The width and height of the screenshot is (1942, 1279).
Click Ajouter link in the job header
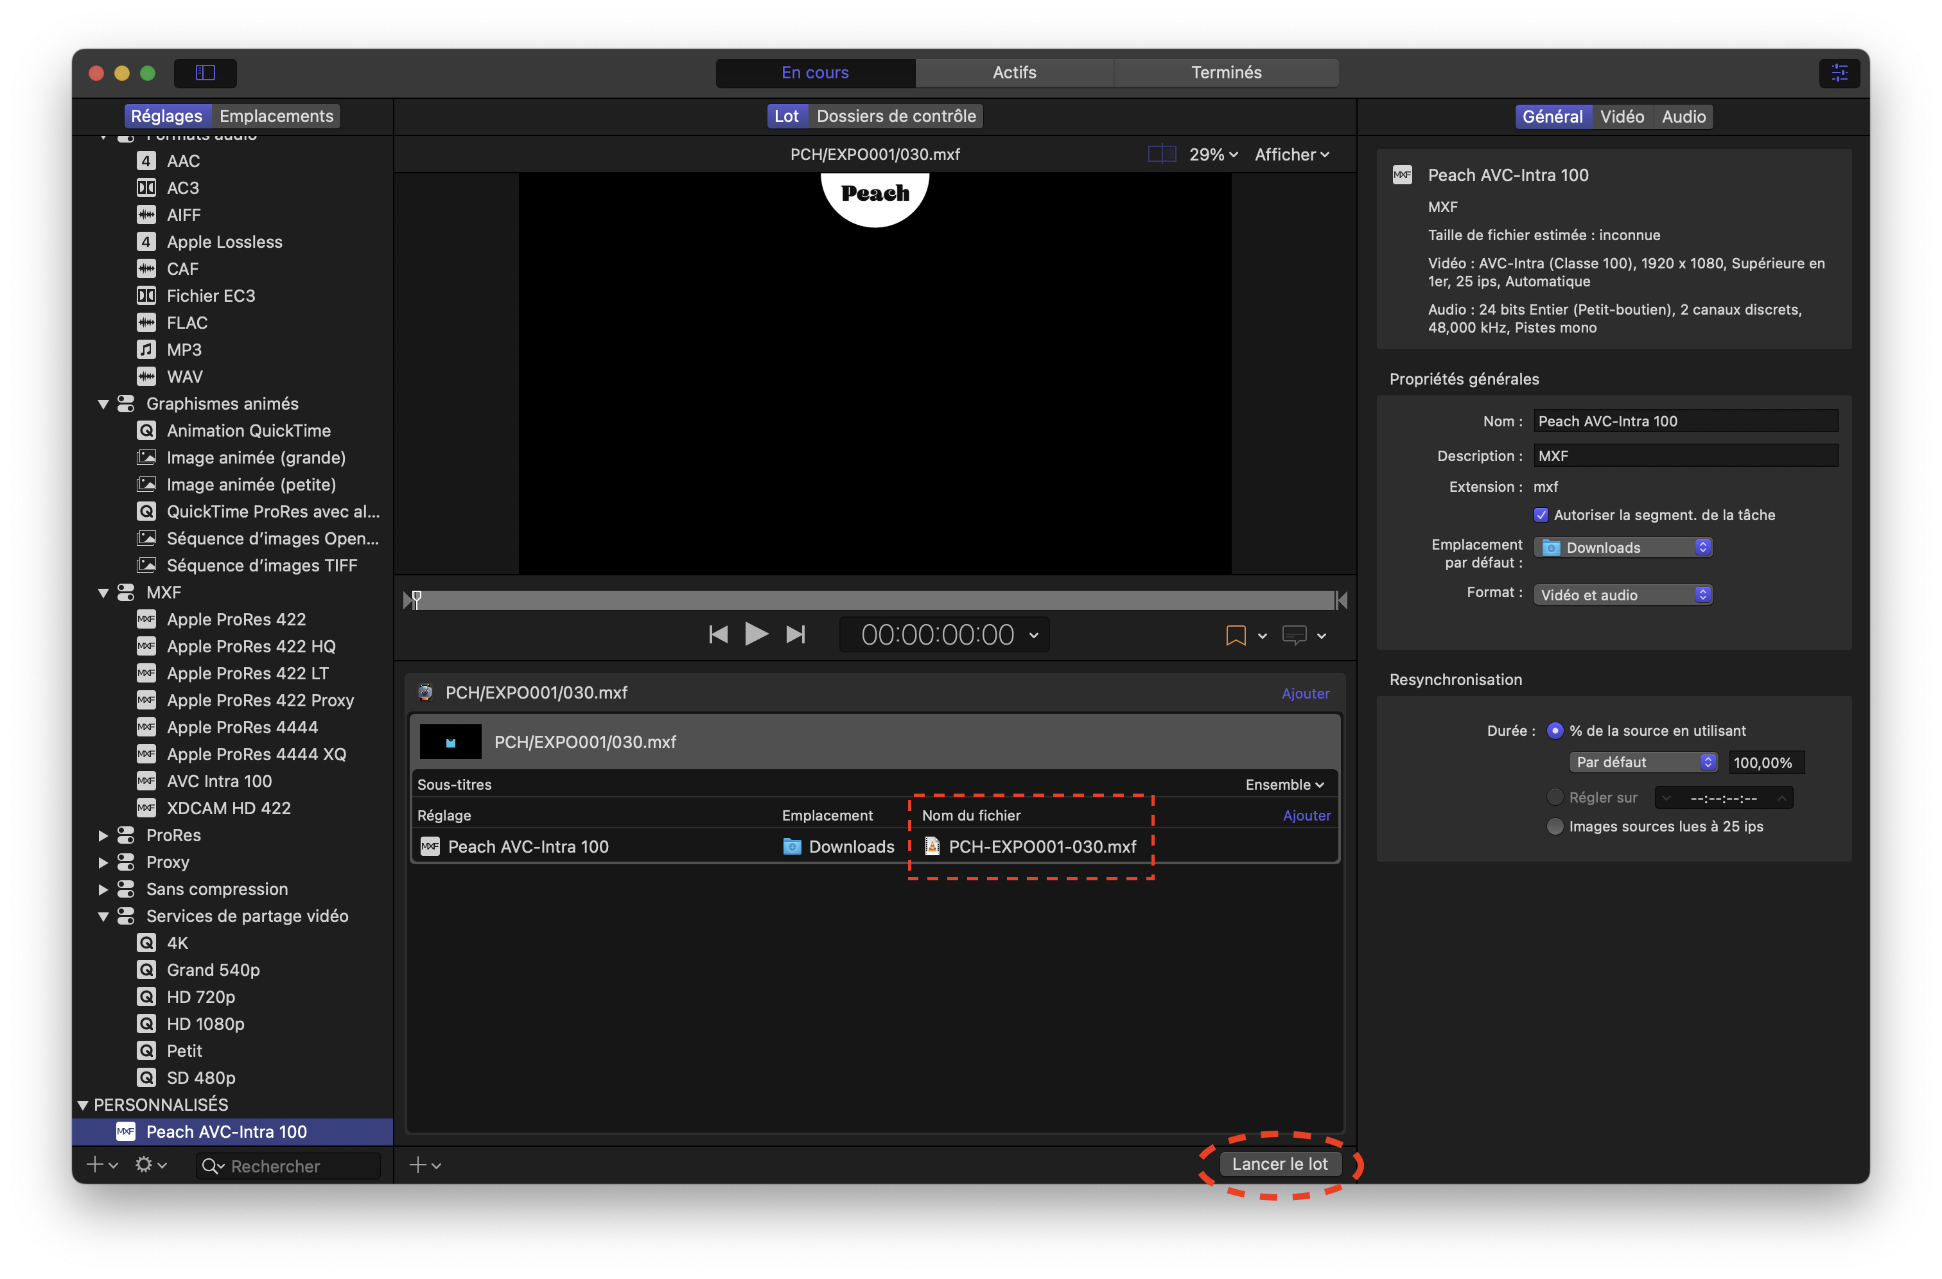(x=1305, y=693)
